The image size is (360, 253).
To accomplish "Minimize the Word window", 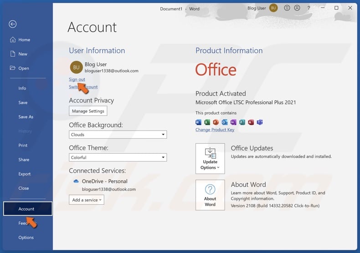I will coord(323,8).
